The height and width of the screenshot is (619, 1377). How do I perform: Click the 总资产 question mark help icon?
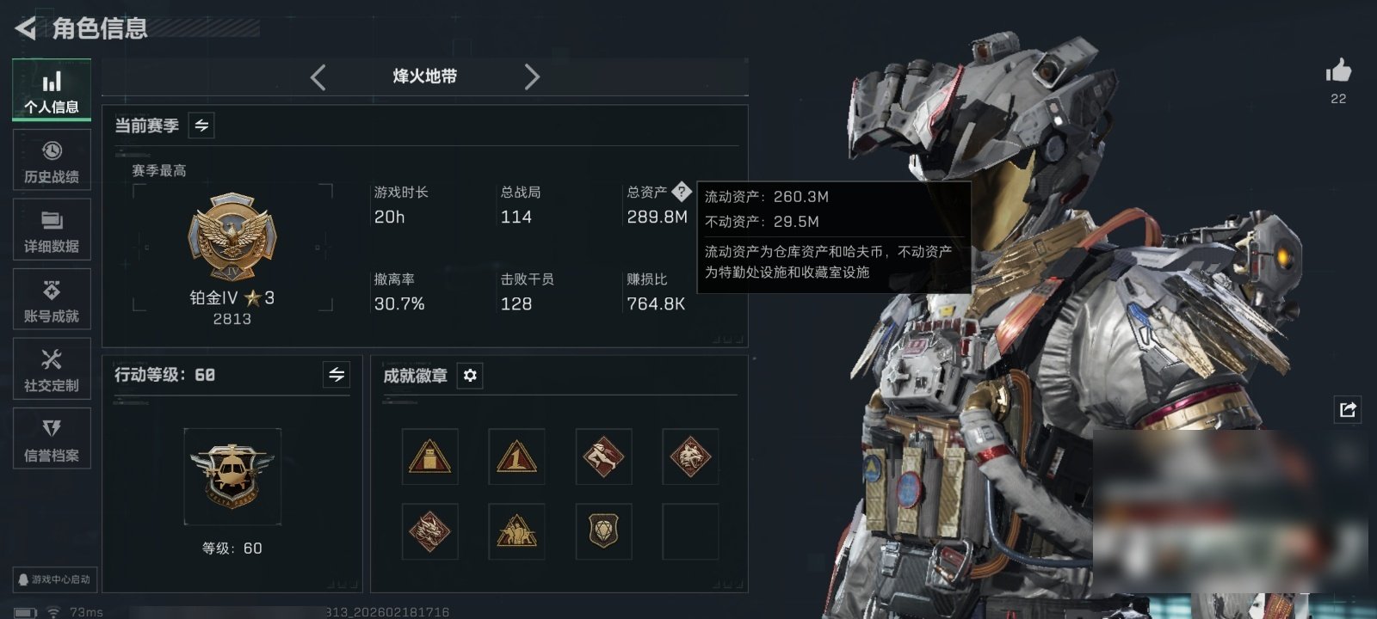tap(682, 191)
